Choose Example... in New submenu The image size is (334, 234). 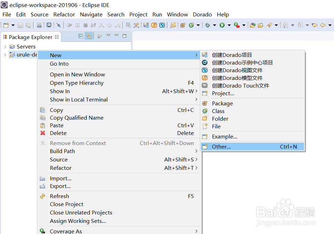point(252,137)
